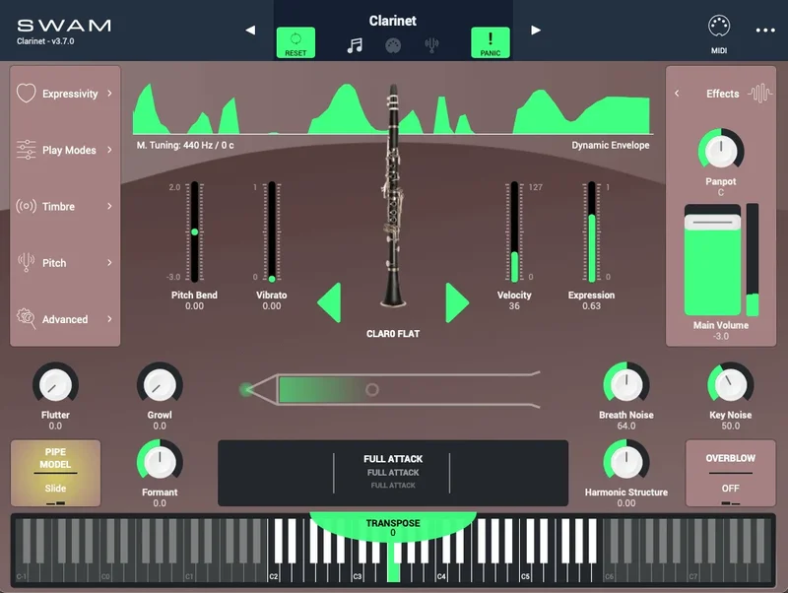Image resolution: width=788 pixels, height=593 pixels.
Task: Click the Flutter knob
Action: coord(55,384)
